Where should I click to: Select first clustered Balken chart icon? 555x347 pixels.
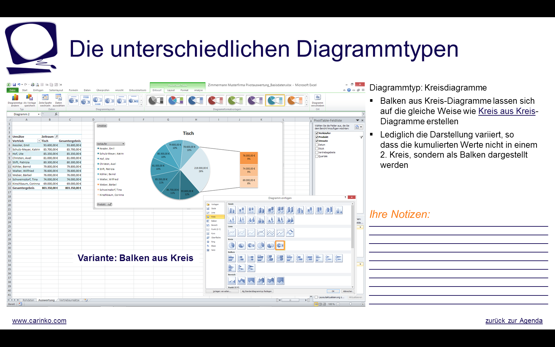232,258
